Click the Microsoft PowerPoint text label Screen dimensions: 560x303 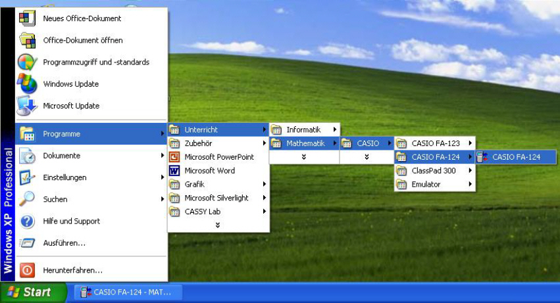point(219,157)
